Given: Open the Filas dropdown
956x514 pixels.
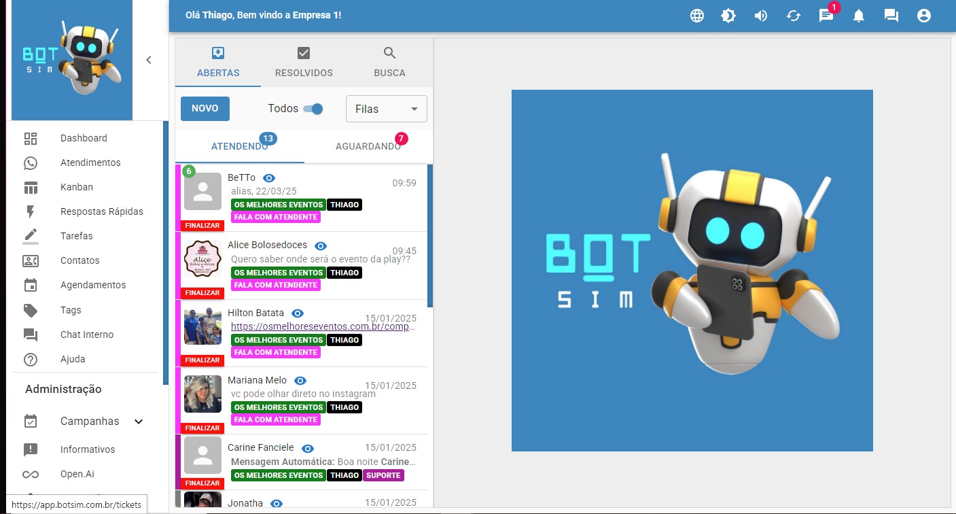Looking at the screenshot, I should tap(386, 109).
